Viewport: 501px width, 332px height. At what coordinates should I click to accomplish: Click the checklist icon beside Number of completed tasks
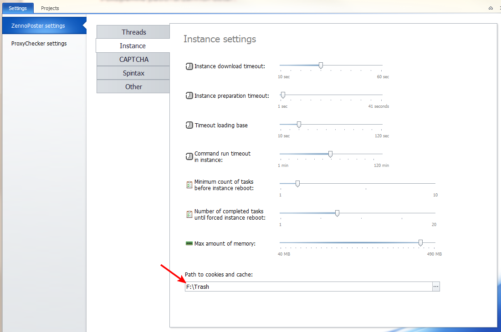pyautogui.click(x=189, y=214)
